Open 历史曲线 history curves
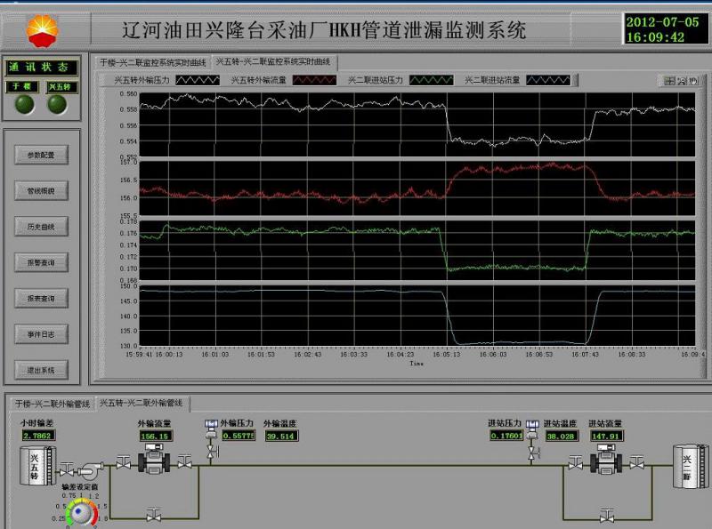 pos(41,227)
